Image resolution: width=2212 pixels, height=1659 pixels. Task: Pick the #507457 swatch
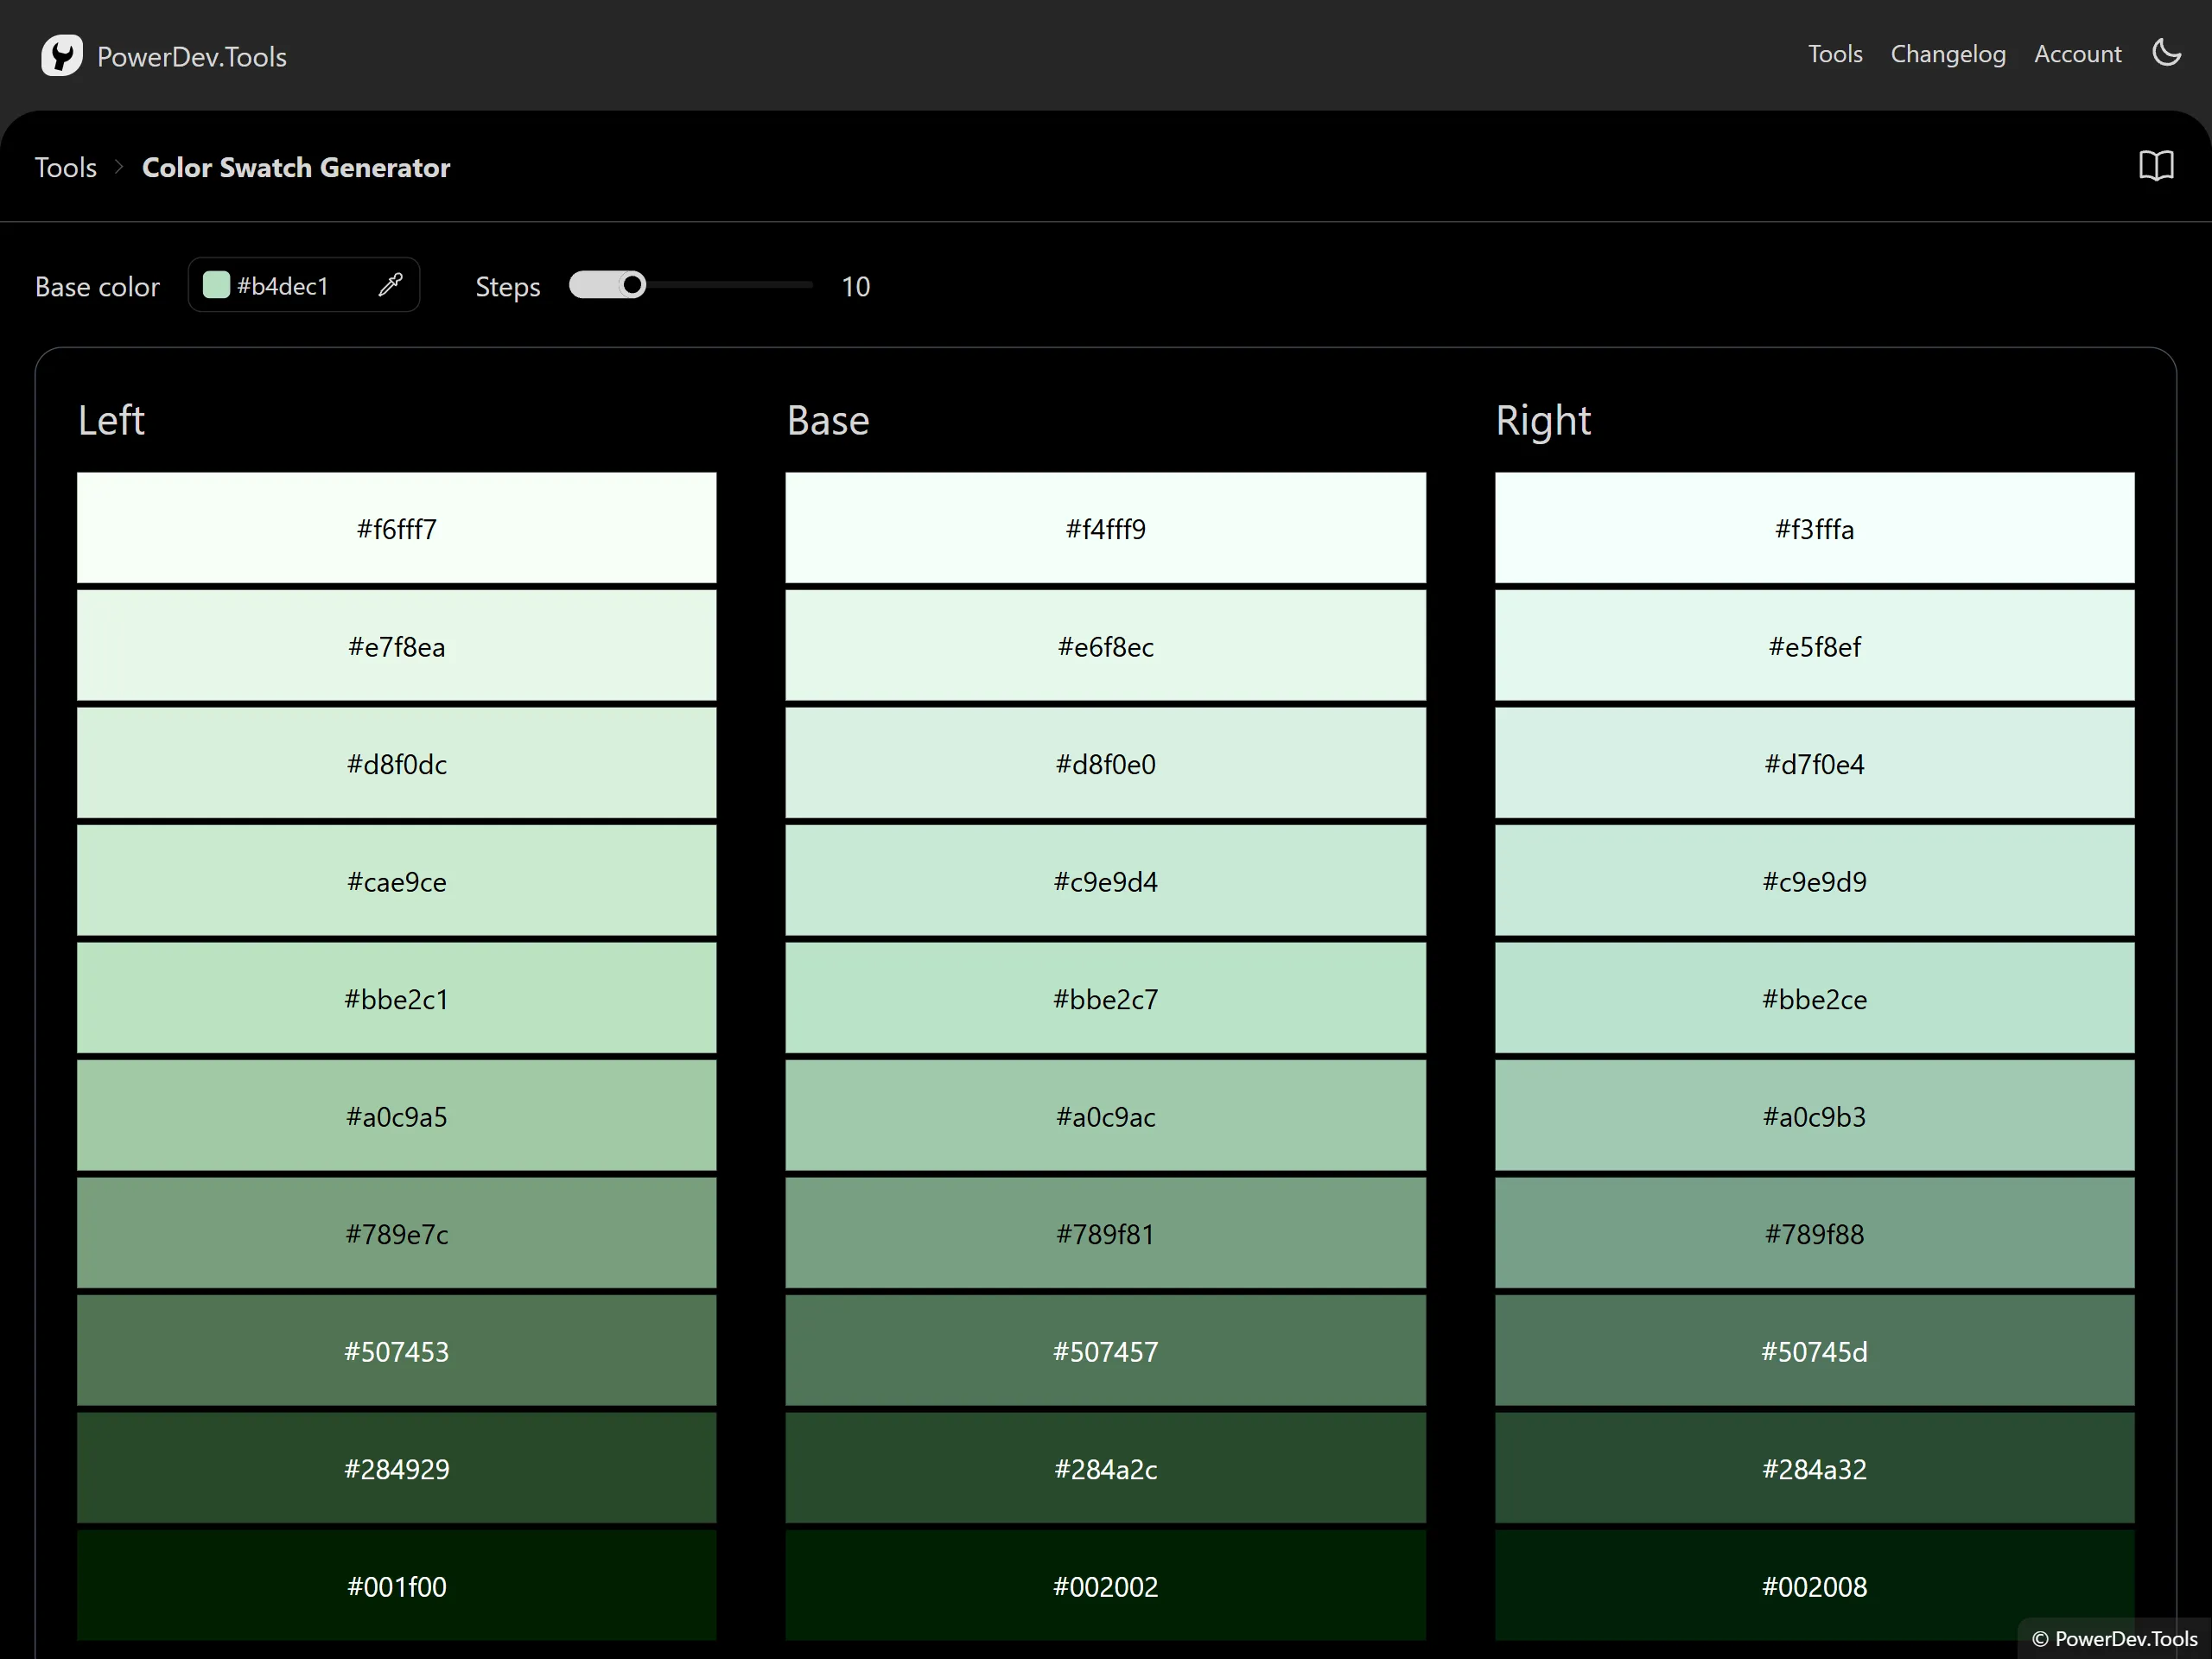pos(1105,1351)
